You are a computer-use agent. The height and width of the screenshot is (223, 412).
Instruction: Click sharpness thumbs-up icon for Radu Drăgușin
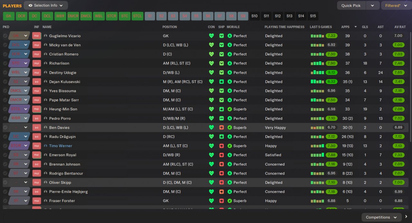pyautogui.click(x=221, y=137)
